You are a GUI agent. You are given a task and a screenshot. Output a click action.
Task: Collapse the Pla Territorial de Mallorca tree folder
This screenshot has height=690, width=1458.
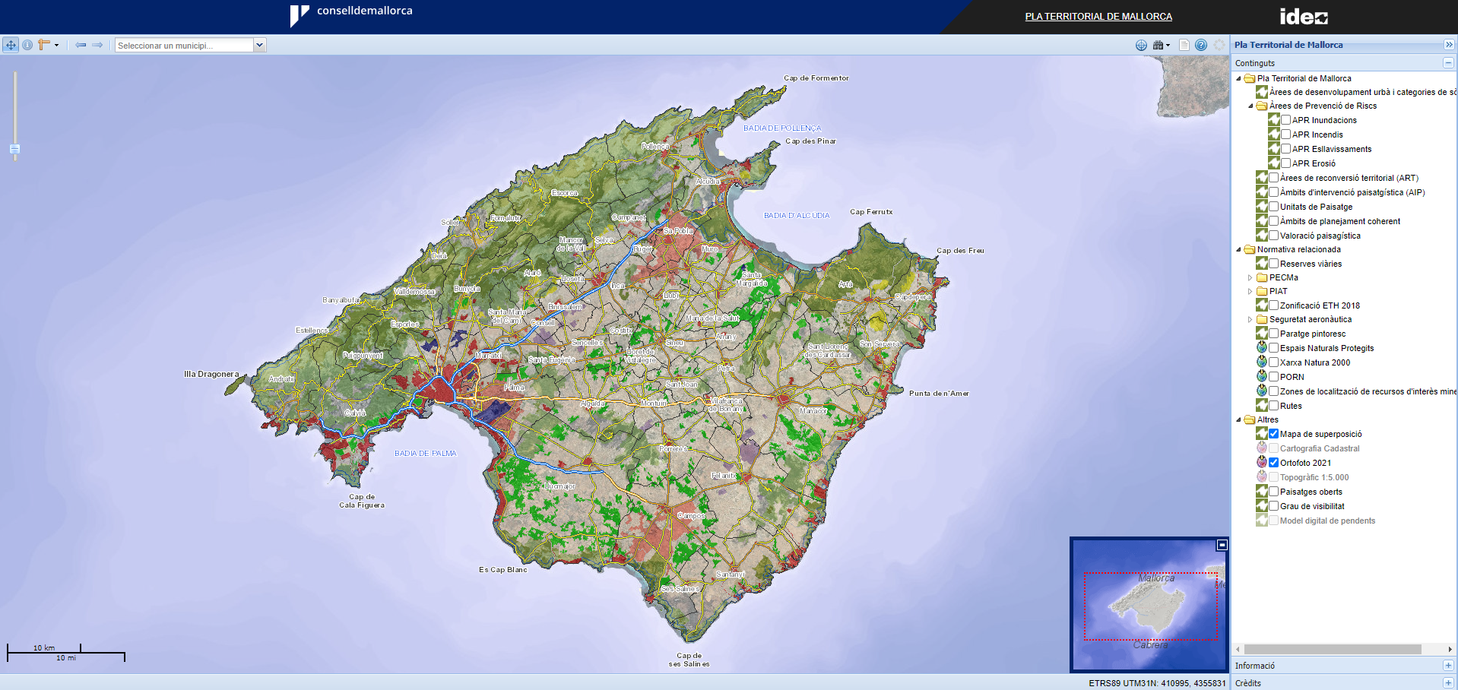[1238, 78]
